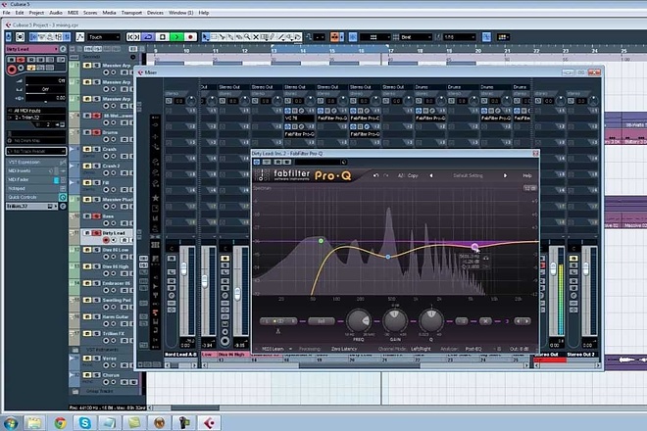Expand the MIDI Inserts inspector section
Image resolution: width=647 pixels, height=431 pixels.
click(x=36, y=170)
